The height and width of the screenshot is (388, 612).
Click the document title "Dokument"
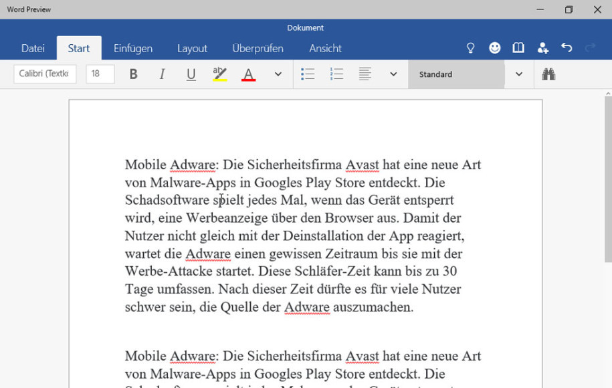click(x=305, y=27)
